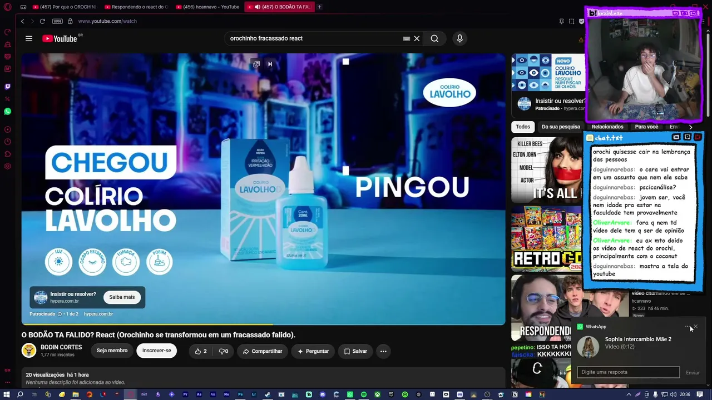Send the WhatsApp reply with 'Enviar'

[693, 372]
